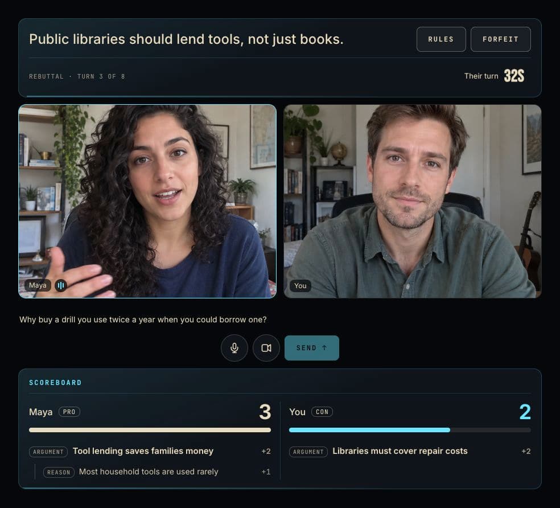Click the 32S turn countdown timer

514,76
